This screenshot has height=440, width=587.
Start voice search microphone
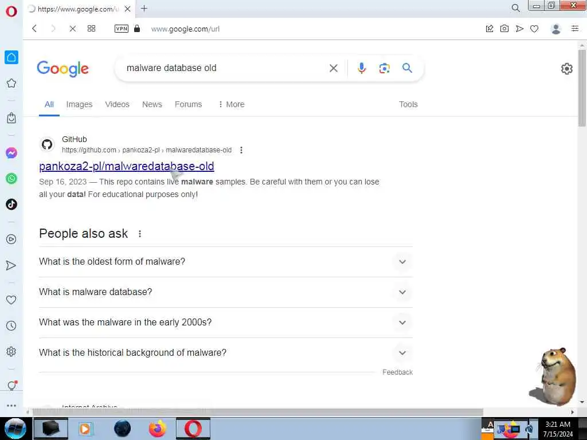coord(362,68)
